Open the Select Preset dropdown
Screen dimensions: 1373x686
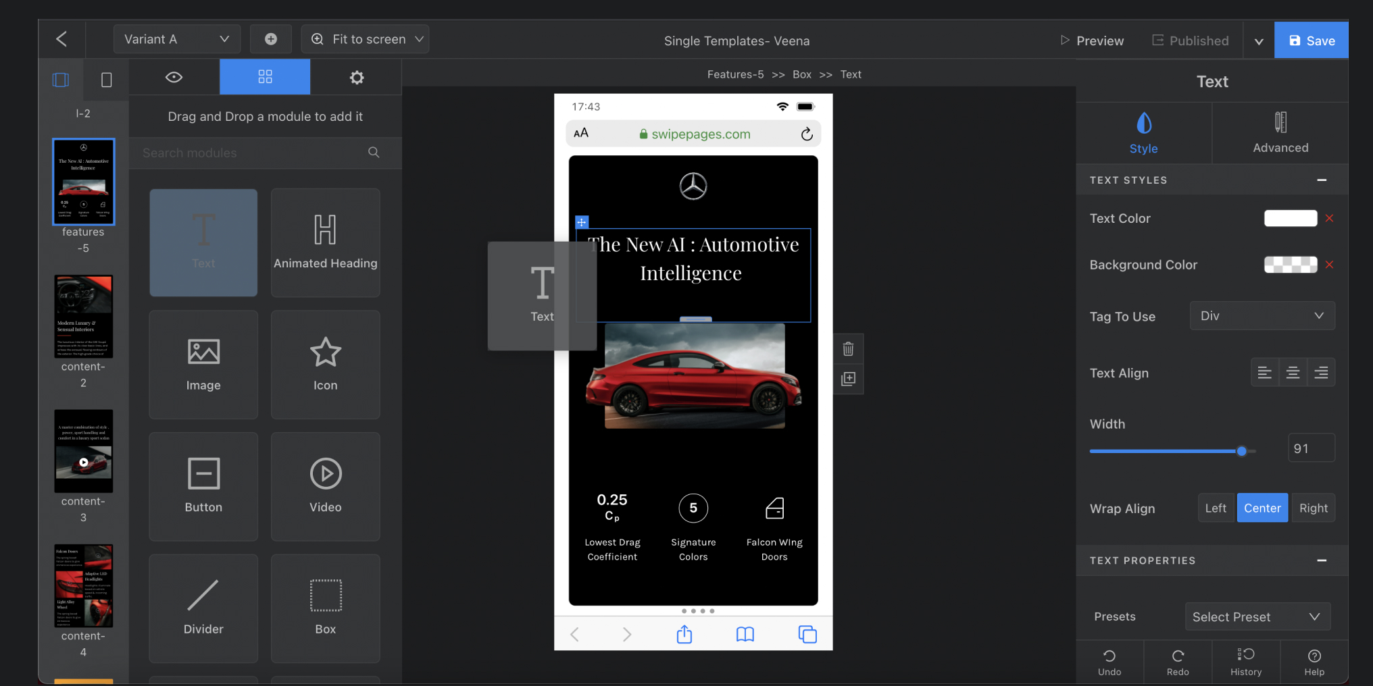[x=1257, y=616]
